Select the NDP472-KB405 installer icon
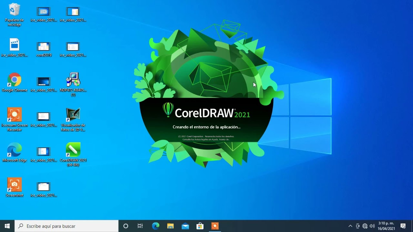Screen dimensions: 413x232 click(73, 85)
